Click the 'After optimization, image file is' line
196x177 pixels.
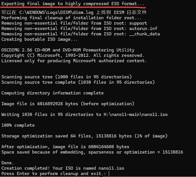[65, 147]
